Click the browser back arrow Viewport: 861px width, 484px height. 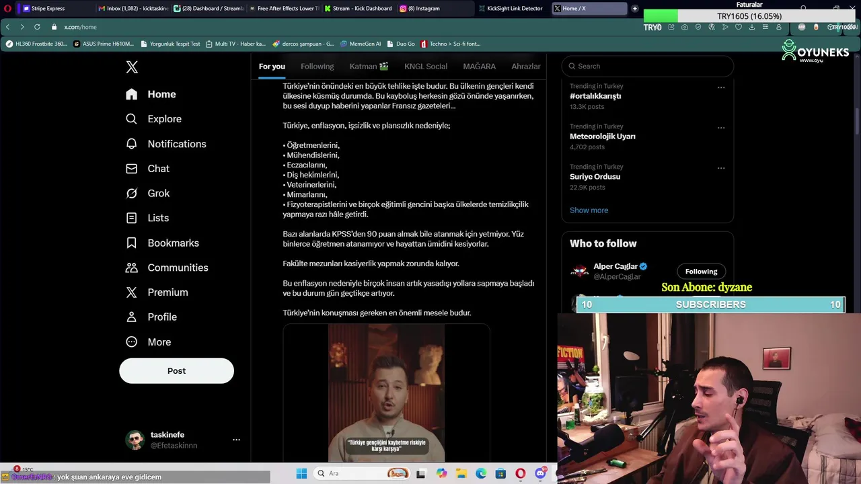(x=7, y=27)
